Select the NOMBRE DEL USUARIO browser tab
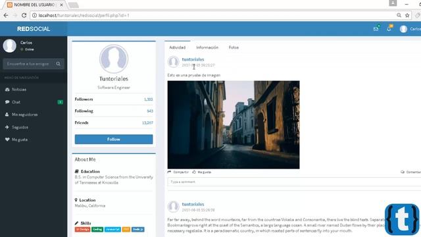 [34, 5]
